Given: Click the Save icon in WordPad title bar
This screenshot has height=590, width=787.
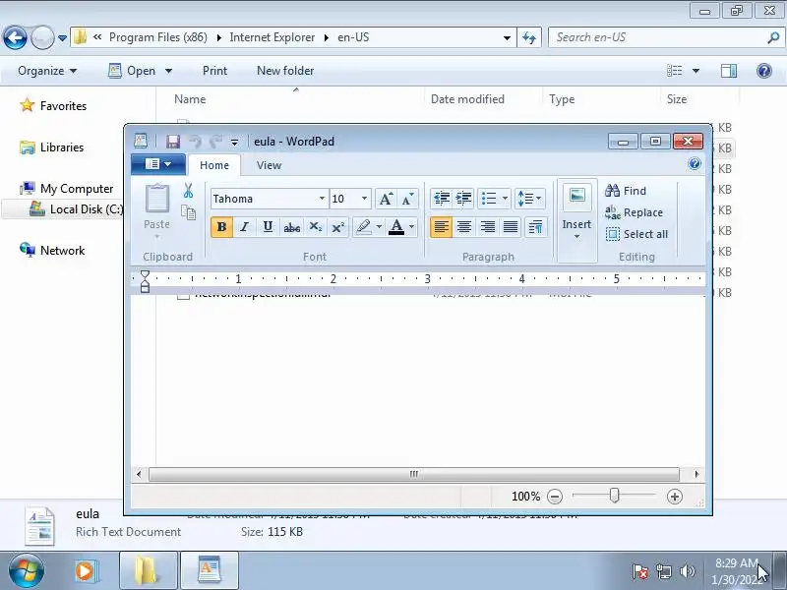Looking at the screenshot, I should (173, 142).
